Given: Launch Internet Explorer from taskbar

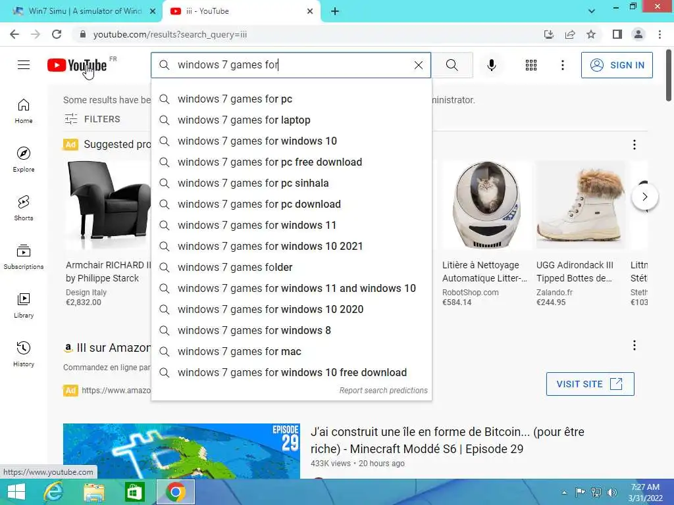Looking at the screenshot, I should pos(53,492).
